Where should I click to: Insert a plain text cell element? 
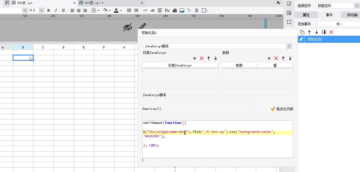click(x=145, y=10)
